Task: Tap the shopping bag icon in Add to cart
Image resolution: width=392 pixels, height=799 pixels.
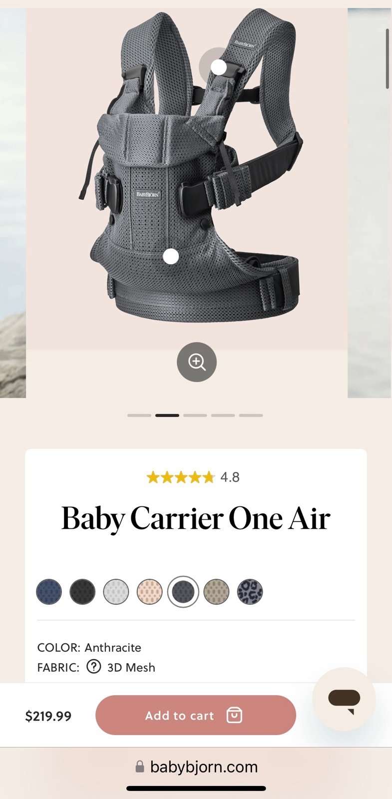Action: tap(234, 715)
